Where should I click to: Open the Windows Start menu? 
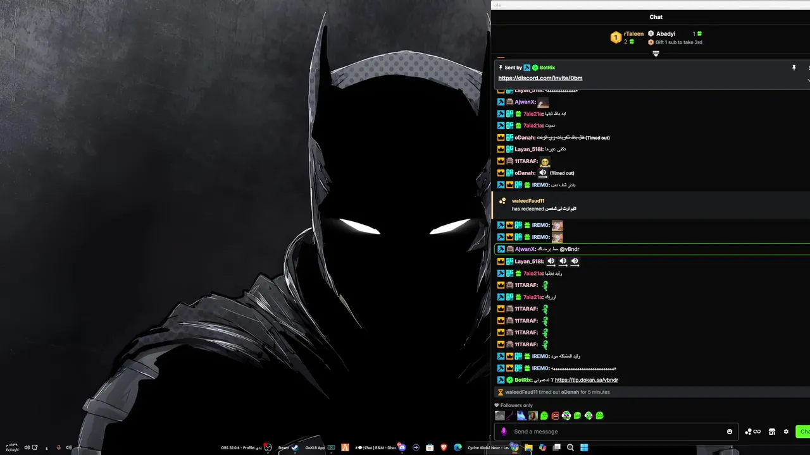[584, 447]
